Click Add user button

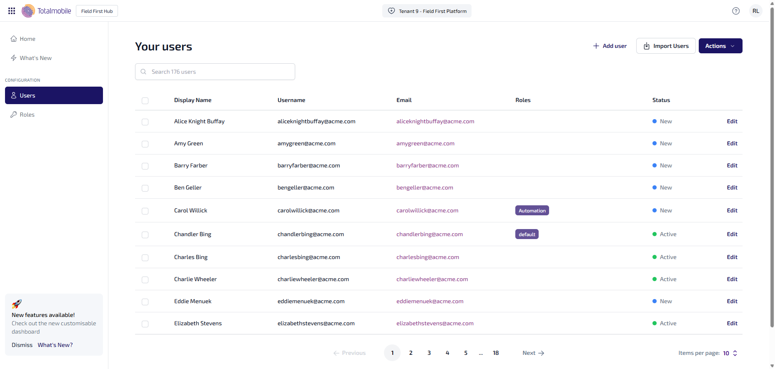tap(609, 46)
